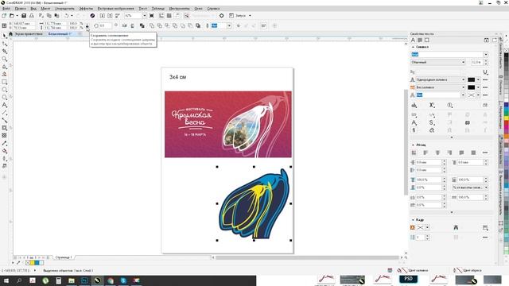Click the Print icon in toolbar
Screen dimensions: 509x286
coord(32,16)
